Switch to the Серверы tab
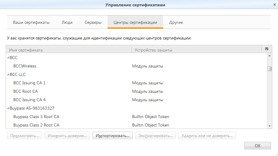Image resolution: width=278 pixels, height=156 pixels. click(93, 23)
